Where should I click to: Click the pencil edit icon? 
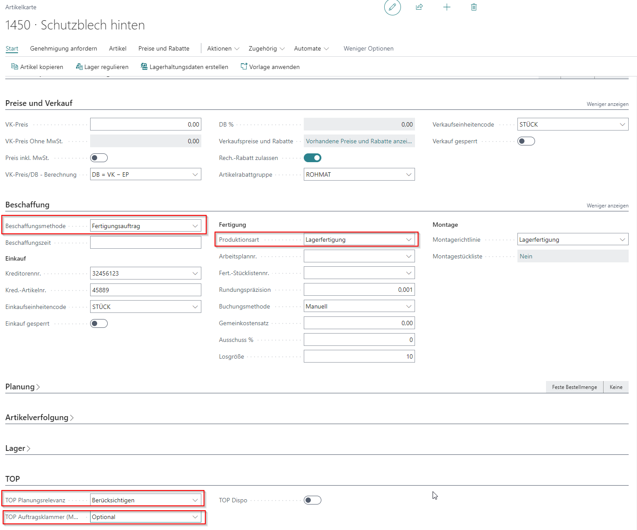pyautogui.click(x=392, y=7)
